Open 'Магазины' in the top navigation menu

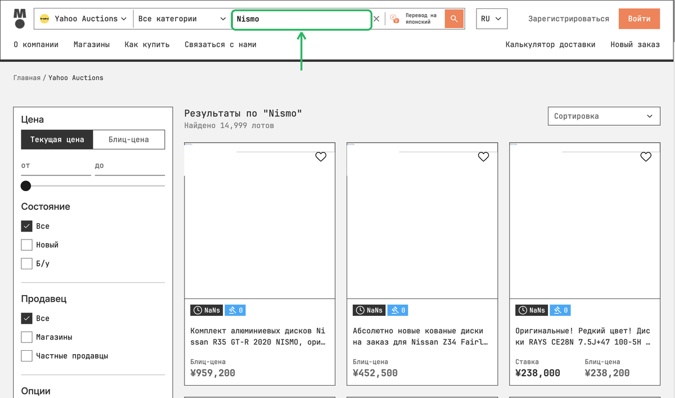pos(92,44)
